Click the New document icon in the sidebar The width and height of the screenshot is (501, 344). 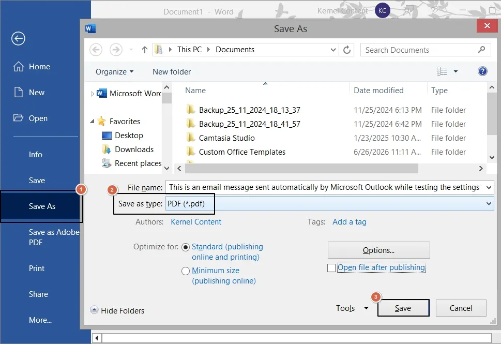click(x=19, y=92)
